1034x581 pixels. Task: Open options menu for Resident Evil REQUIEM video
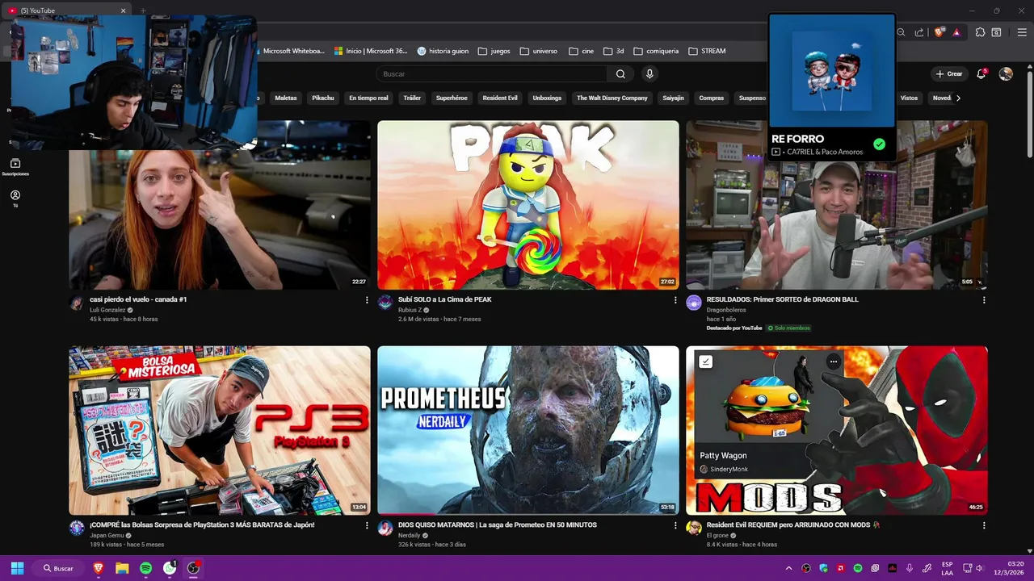pyautogui.click(x=984, y=525)
